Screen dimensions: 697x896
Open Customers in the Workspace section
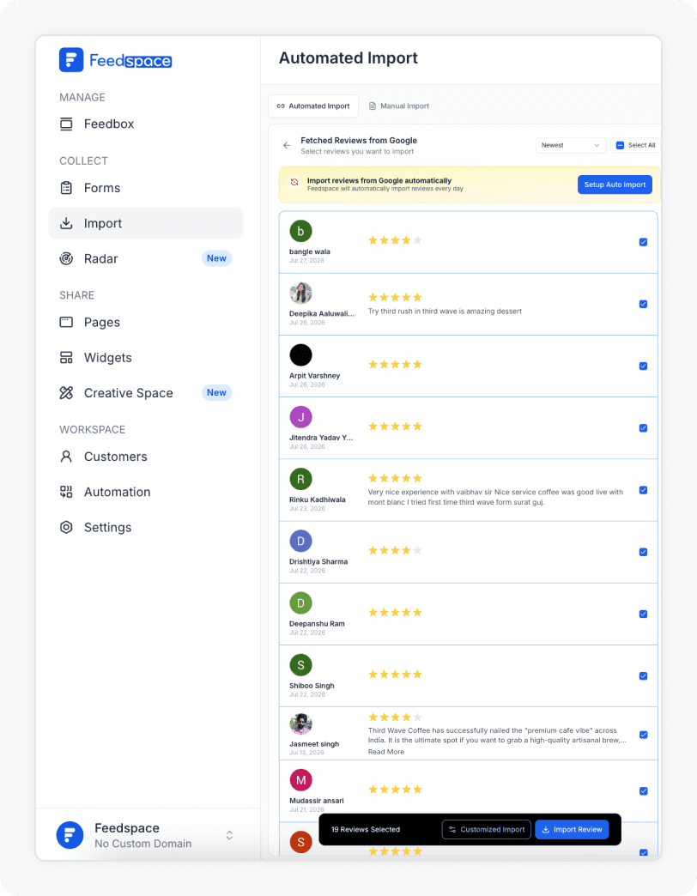point(146,457)
